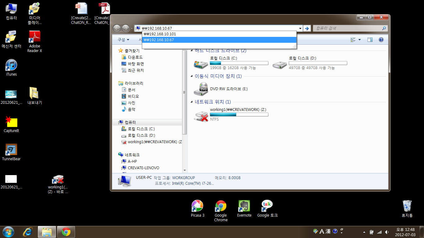The height and width of the screenshot is (238, 424).
Task: Open the 컴퓨터 desktop icon
Action: (x=11, y=12)
